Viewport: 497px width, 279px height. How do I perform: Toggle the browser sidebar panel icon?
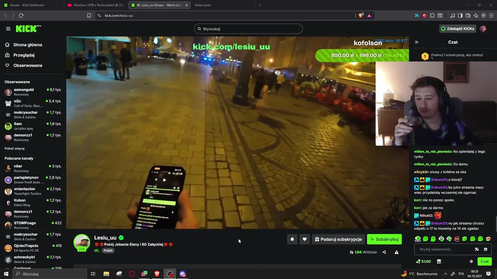pyautogui.click(x=460, y=15)
